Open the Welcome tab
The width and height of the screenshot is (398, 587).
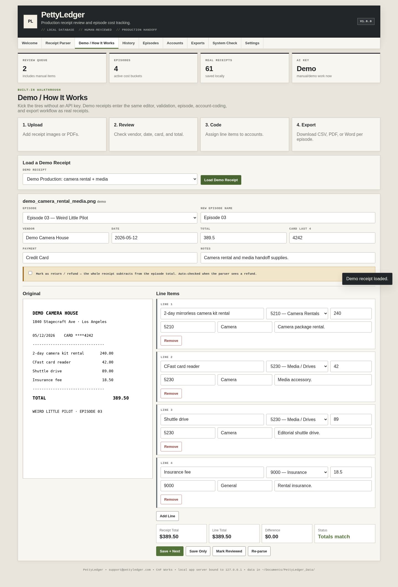(30, 43)
